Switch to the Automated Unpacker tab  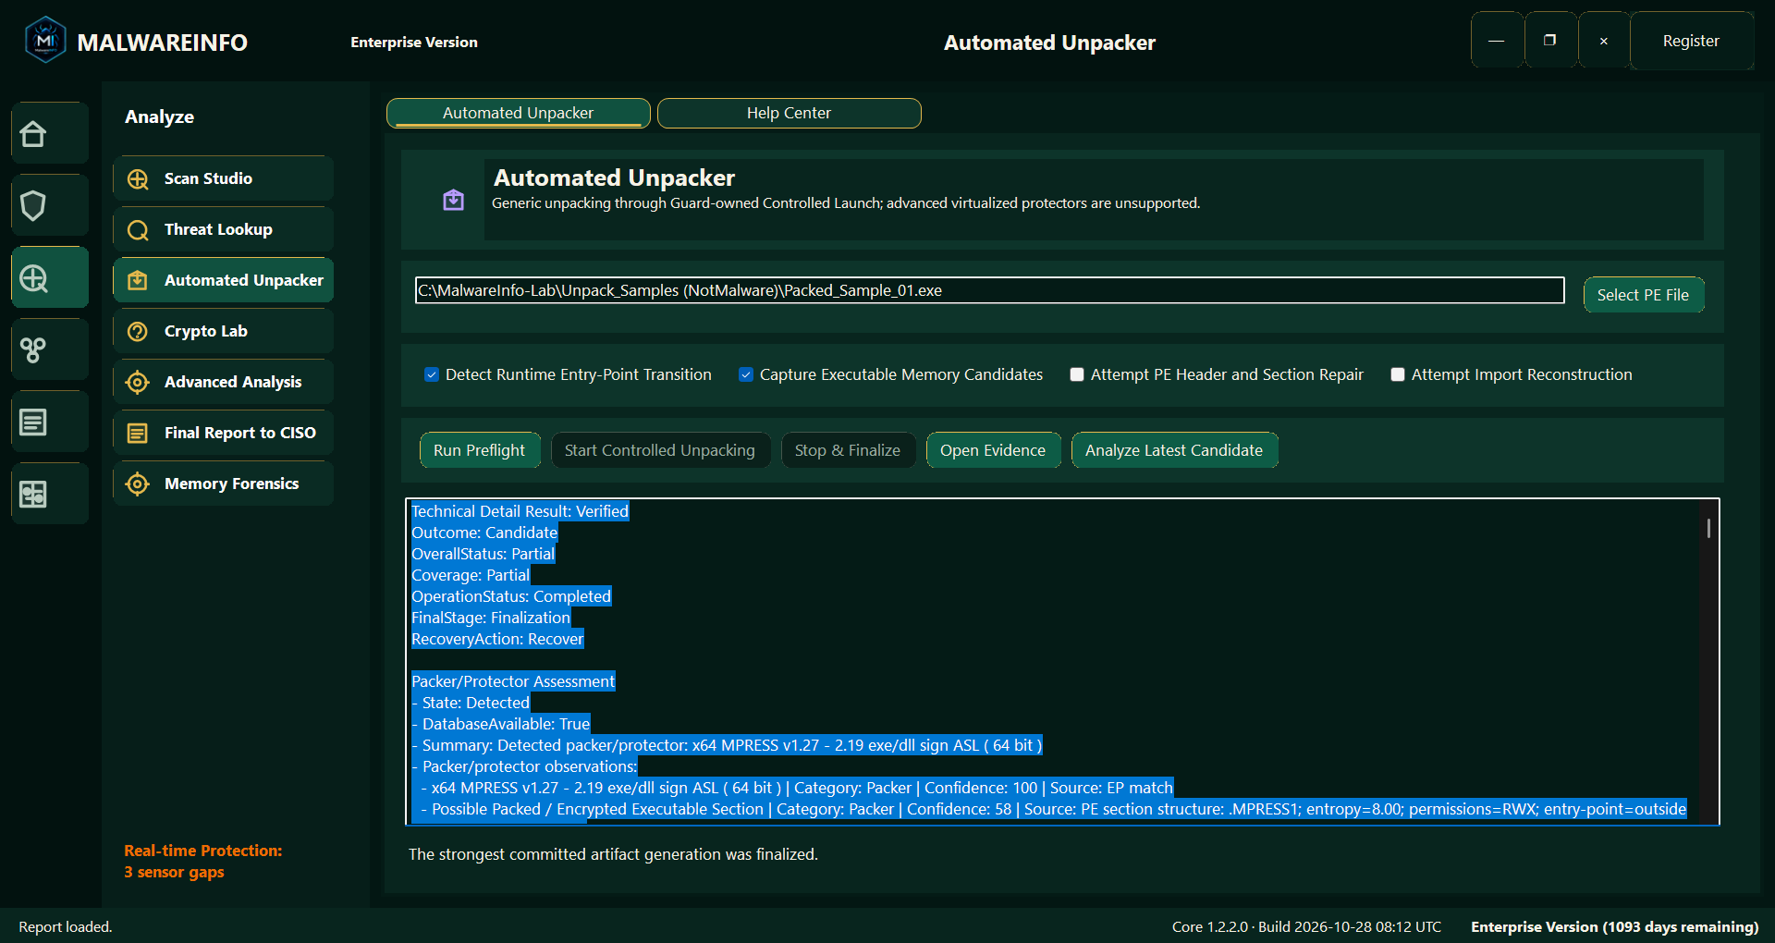(x=518, y=113)
